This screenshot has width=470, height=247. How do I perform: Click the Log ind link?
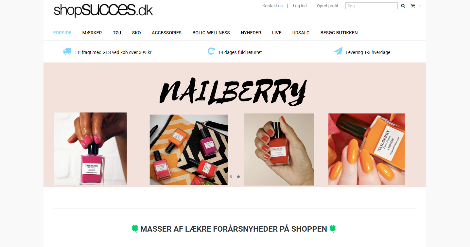pos(300,6)
